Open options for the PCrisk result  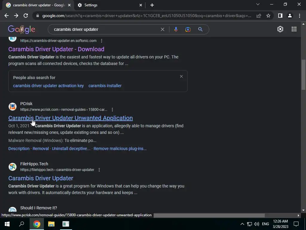(x=112, y=110)
